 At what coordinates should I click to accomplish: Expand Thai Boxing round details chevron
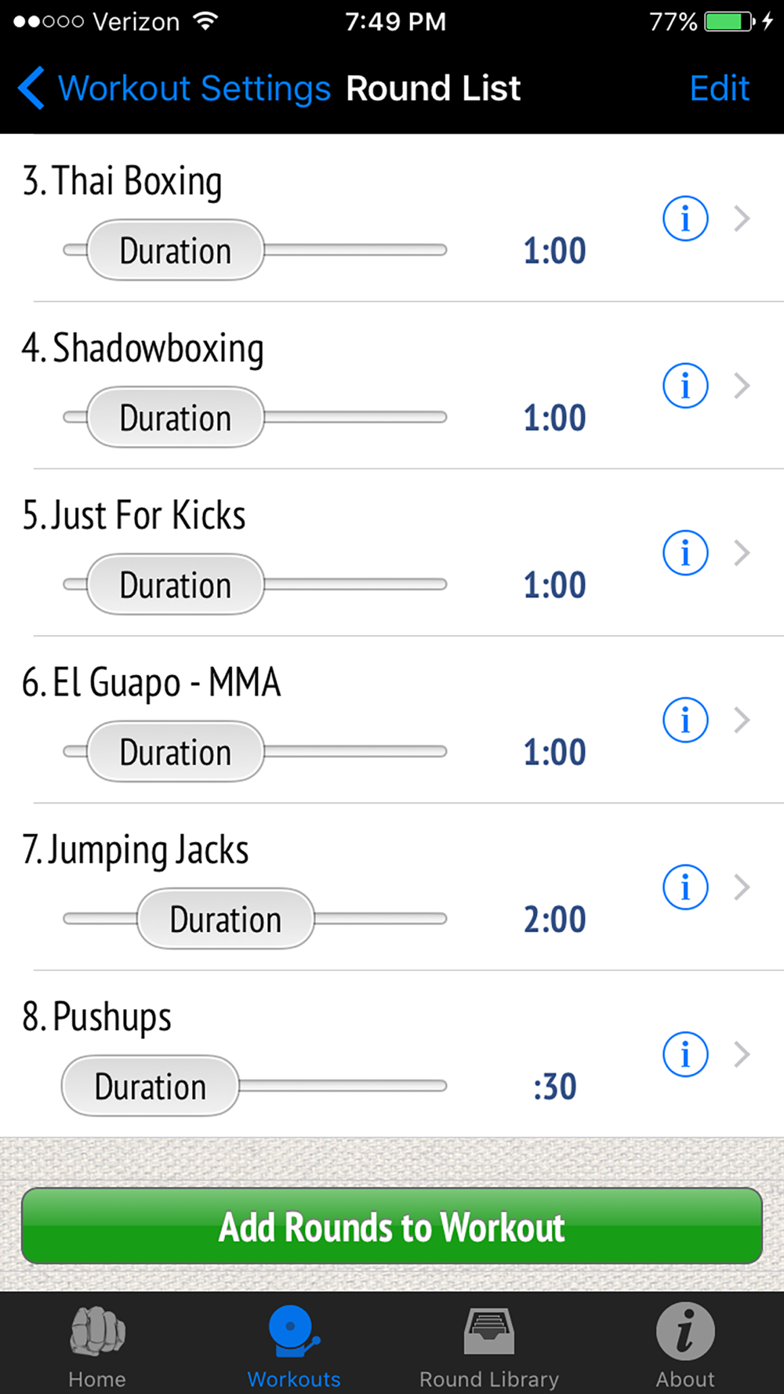tap(742, 219)
